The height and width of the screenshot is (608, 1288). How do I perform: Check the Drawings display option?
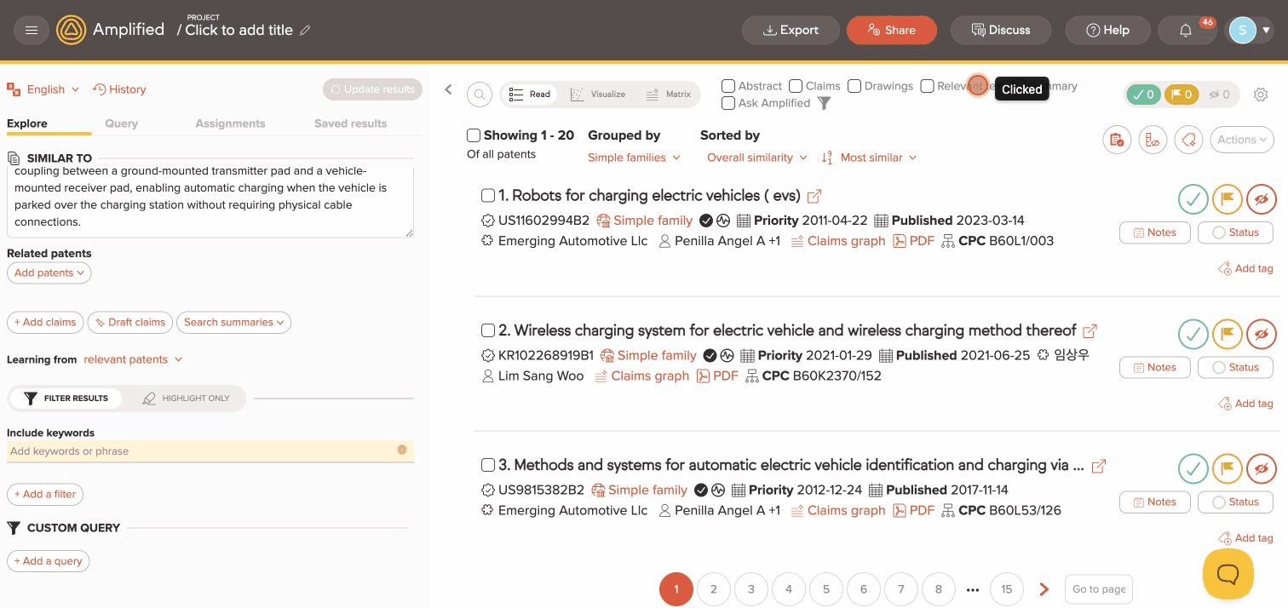pos(852,86)
